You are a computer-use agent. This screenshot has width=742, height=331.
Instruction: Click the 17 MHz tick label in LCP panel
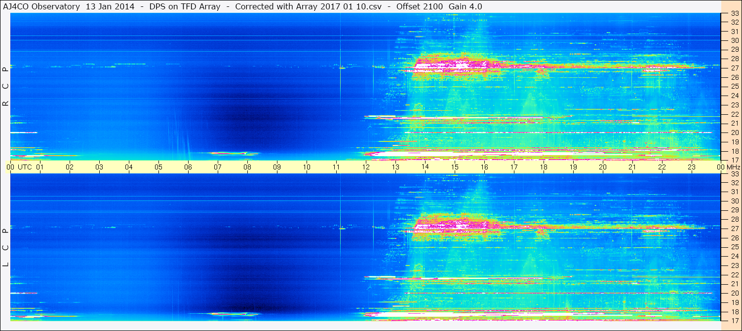[735, 320]
